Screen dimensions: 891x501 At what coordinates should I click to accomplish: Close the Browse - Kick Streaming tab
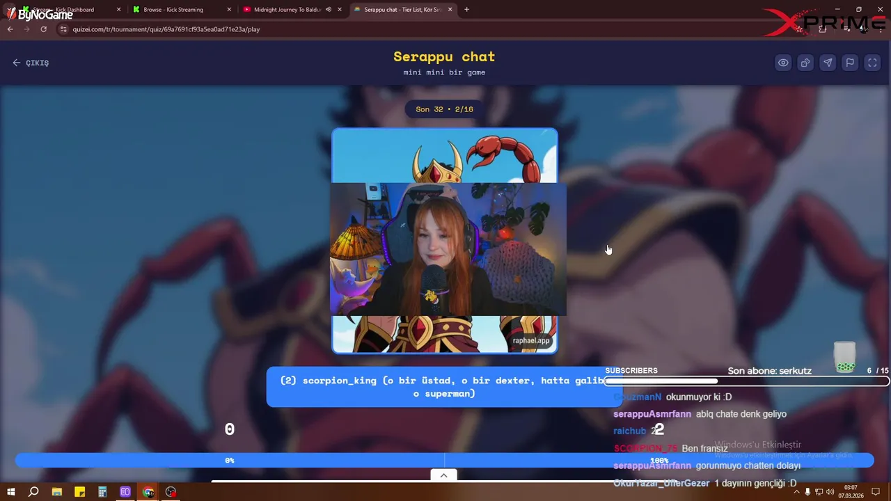(x=229, y=10)
